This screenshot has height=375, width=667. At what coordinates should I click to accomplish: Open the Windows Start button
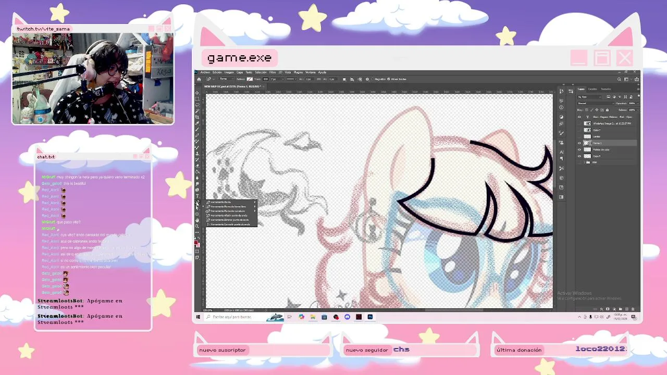pos(198,317)
